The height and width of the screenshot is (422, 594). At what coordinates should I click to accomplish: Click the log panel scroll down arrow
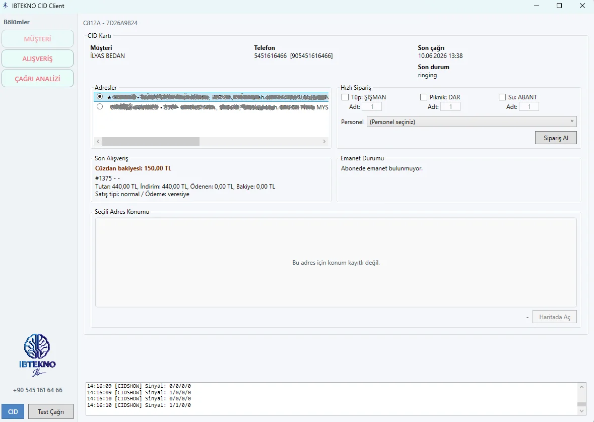point(582,410)
